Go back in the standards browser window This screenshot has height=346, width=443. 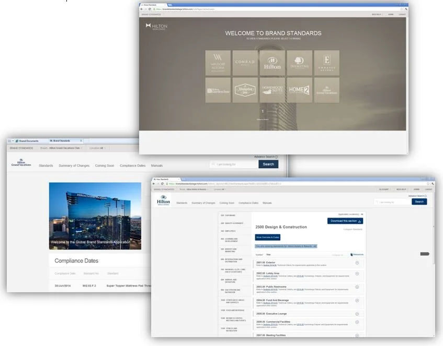pos(154,184)
